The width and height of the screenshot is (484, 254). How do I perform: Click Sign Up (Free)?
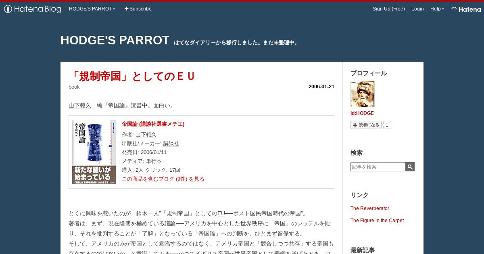point(389,9)
